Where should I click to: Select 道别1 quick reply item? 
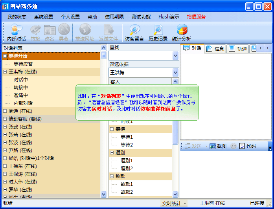tap(127, 160)
